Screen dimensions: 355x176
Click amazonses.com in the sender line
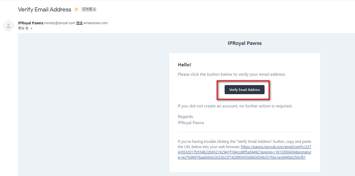[x=95, y=23]
